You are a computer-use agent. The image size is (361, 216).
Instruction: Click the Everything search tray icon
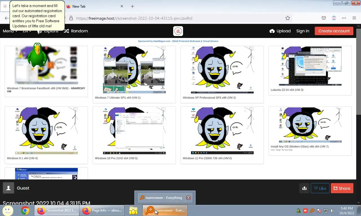pyautogui.click(x=312, y=211)
